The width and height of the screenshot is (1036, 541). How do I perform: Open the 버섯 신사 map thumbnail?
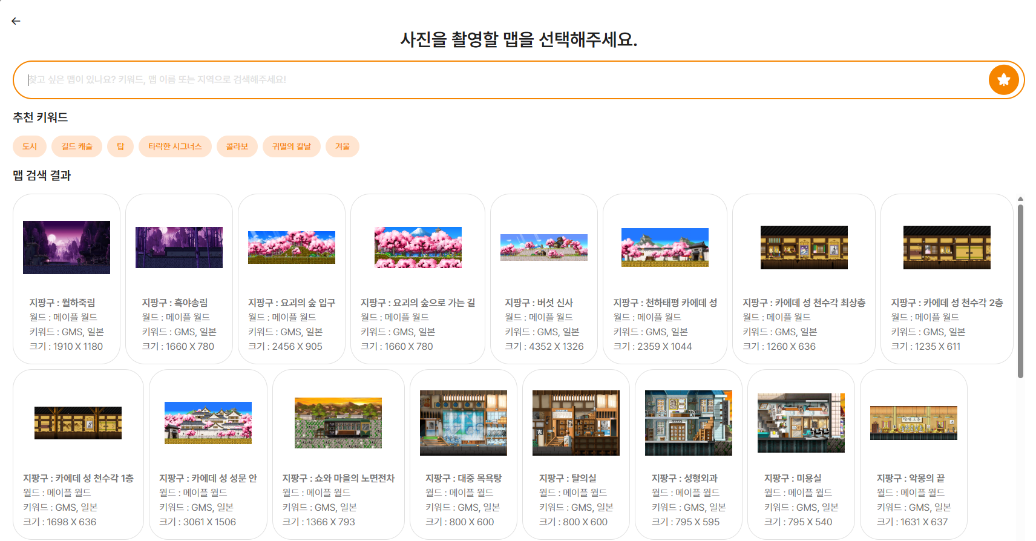pos(544,248)
